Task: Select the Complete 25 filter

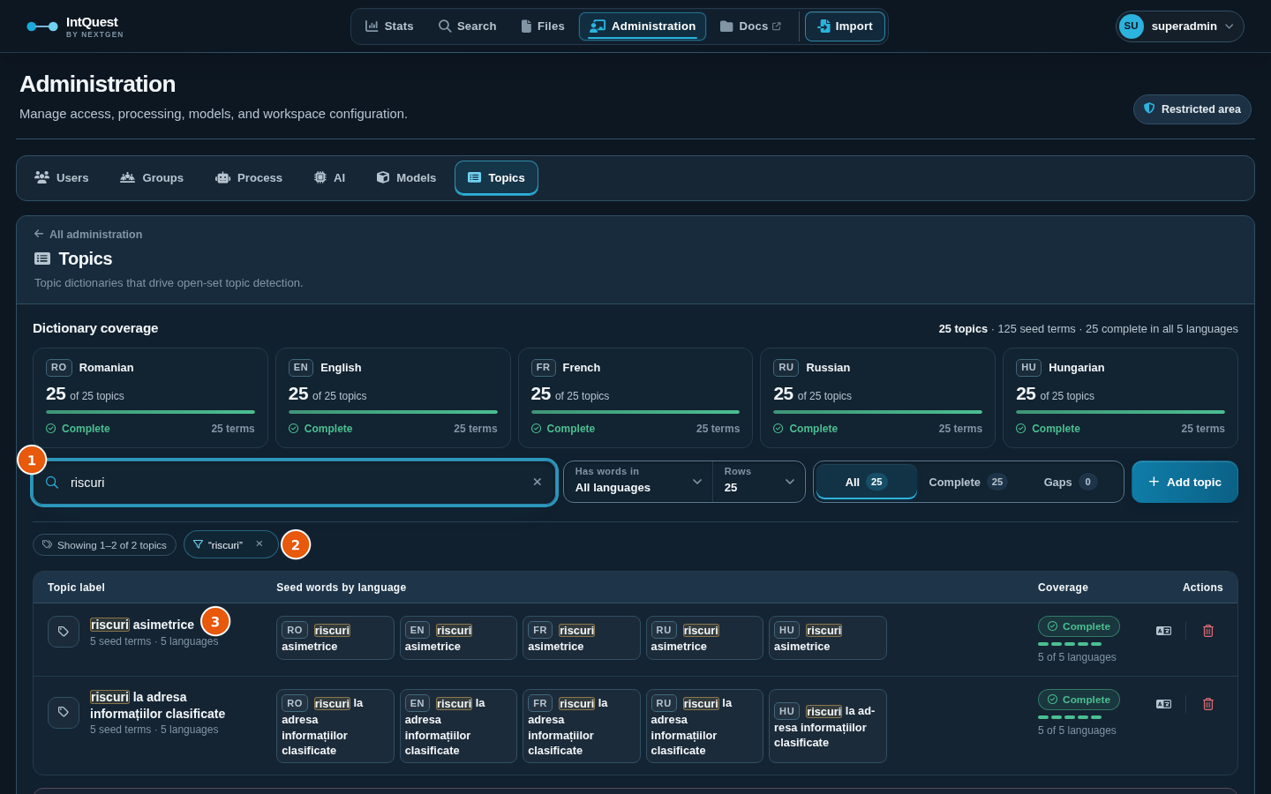Action: (x=967, y=482)
